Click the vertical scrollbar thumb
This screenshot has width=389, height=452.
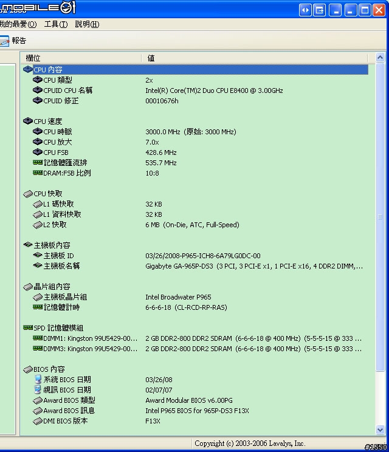pos(380,217)
